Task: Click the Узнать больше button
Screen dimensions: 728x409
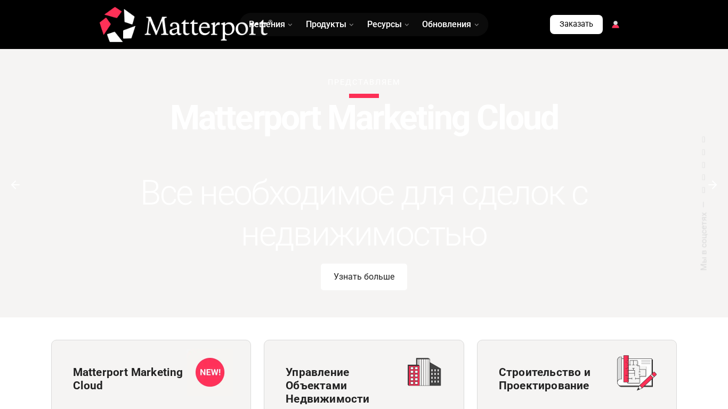Action: pyautogui.click(x=364, y=277)
